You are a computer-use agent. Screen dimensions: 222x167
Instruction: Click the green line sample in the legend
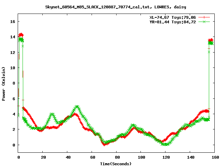tap(204, 22)
